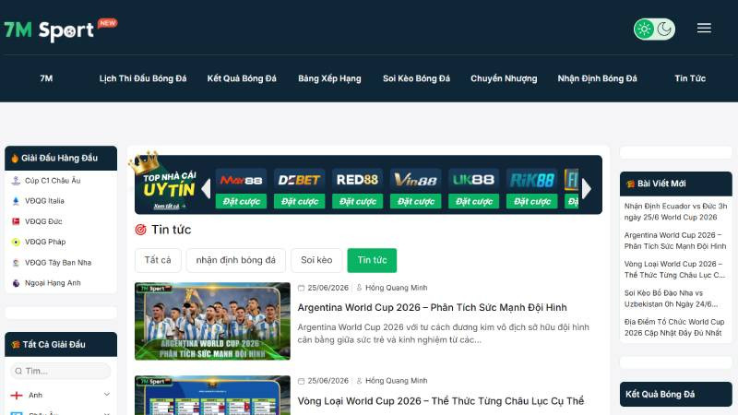Screen dimensions: 738x415
Task: Select Bảng Xếp Hạng in navigation
Action: tap(329, 78)
